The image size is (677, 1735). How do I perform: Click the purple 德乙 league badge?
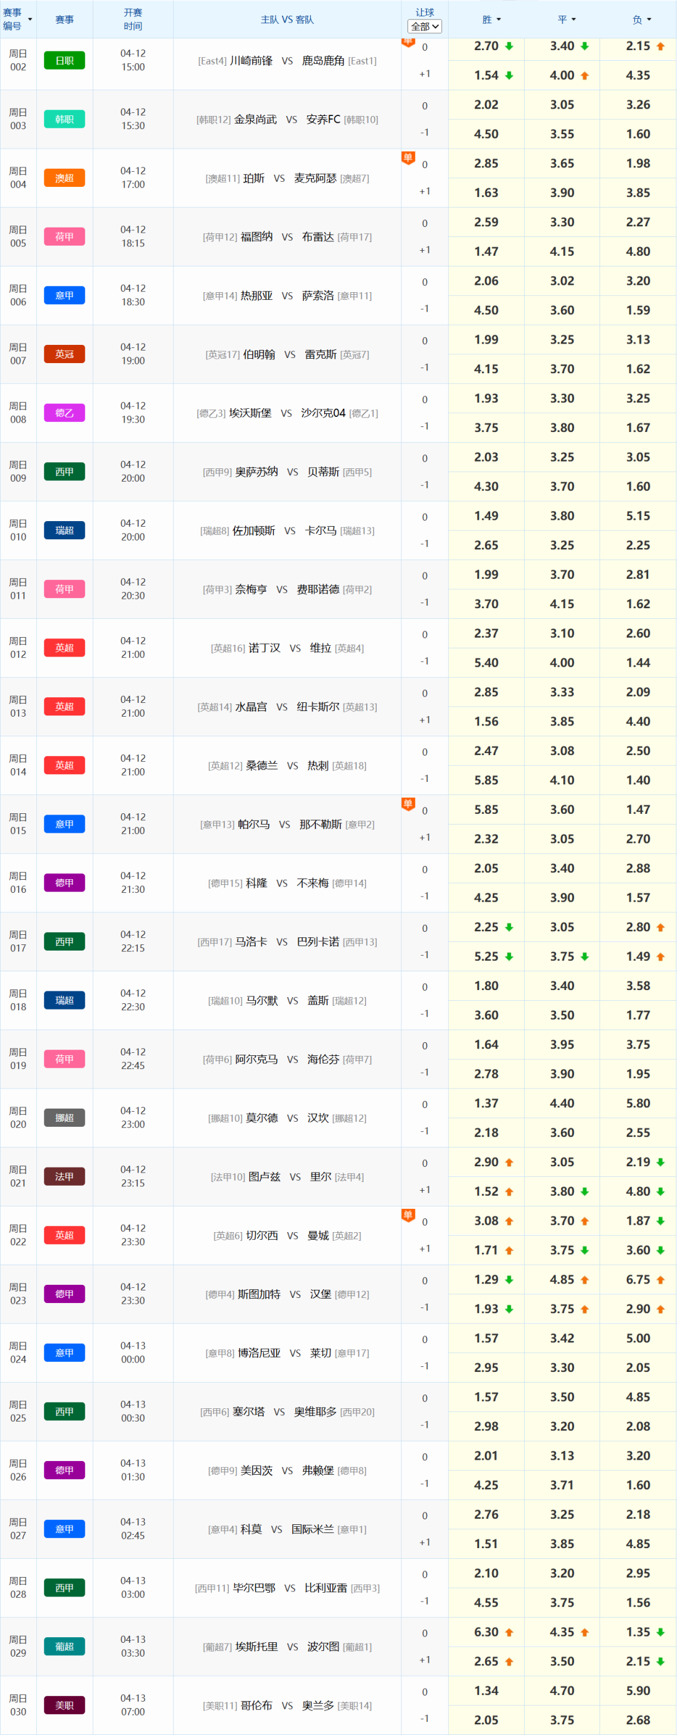(65, 412)
